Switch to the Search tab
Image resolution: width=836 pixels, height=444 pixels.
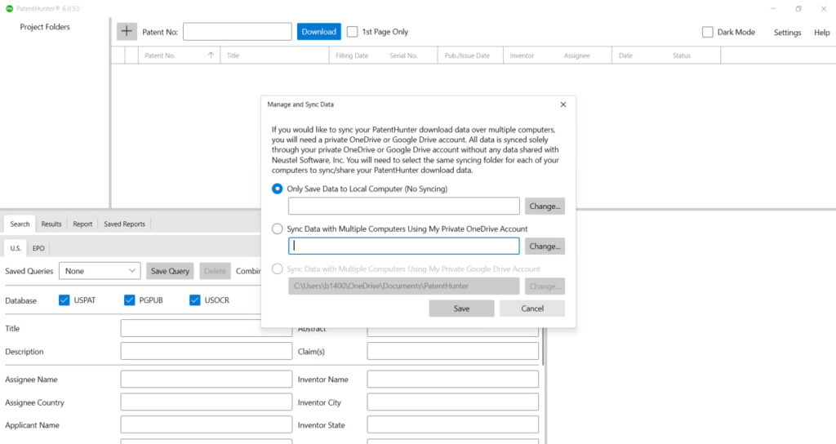(x=20, y=224)
